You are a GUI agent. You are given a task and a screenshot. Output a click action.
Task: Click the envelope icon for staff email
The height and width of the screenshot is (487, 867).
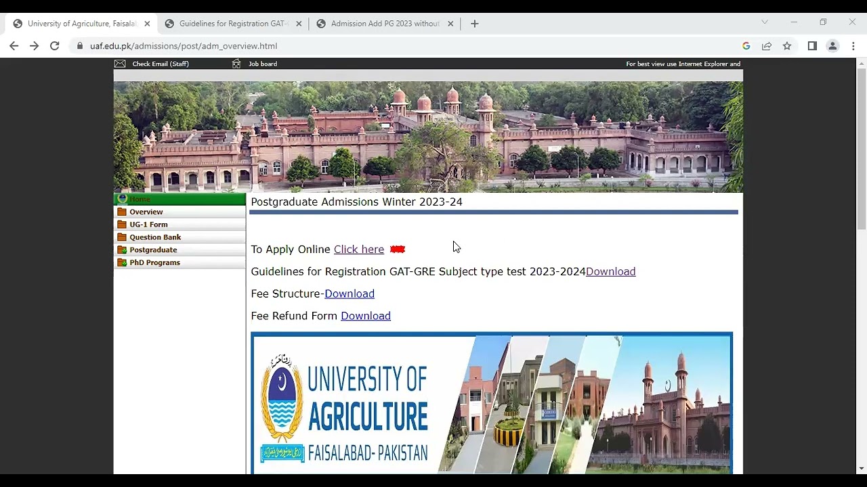(x=120, y=64)
